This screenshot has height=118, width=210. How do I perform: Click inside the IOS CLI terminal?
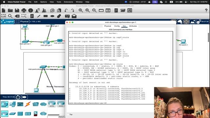coord(120,68)
